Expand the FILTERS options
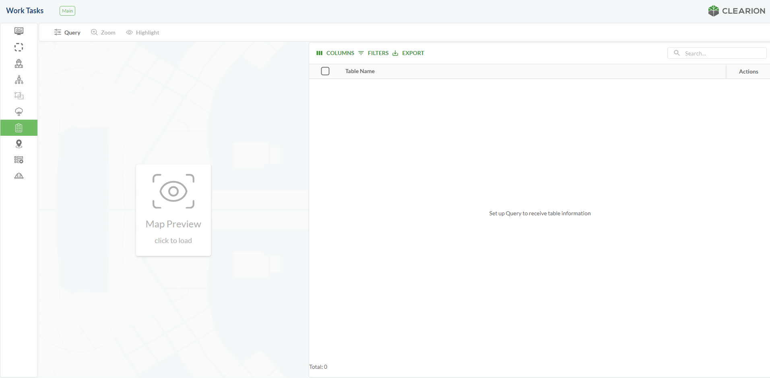This screenshot has width=770, height=378. coord(374,53)
